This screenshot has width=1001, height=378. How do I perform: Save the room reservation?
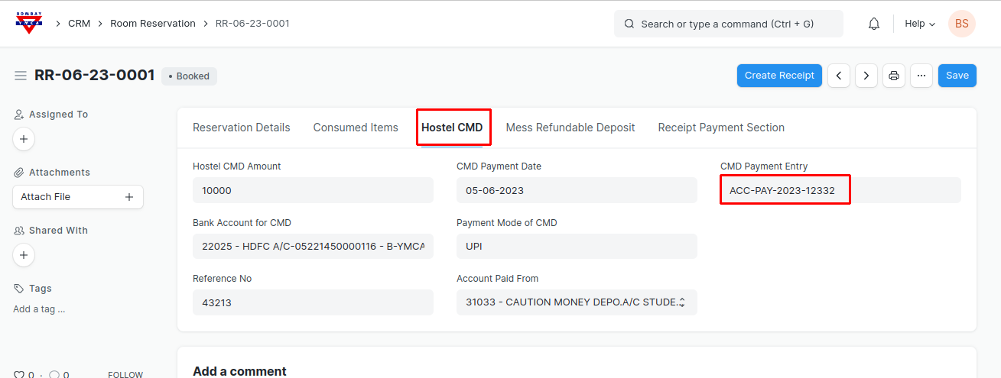(x=957, y=76)
